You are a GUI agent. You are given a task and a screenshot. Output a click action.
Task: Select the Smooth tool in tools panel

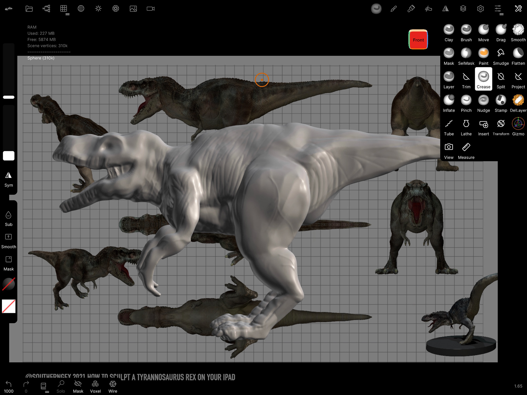click(x=518, y=33)
